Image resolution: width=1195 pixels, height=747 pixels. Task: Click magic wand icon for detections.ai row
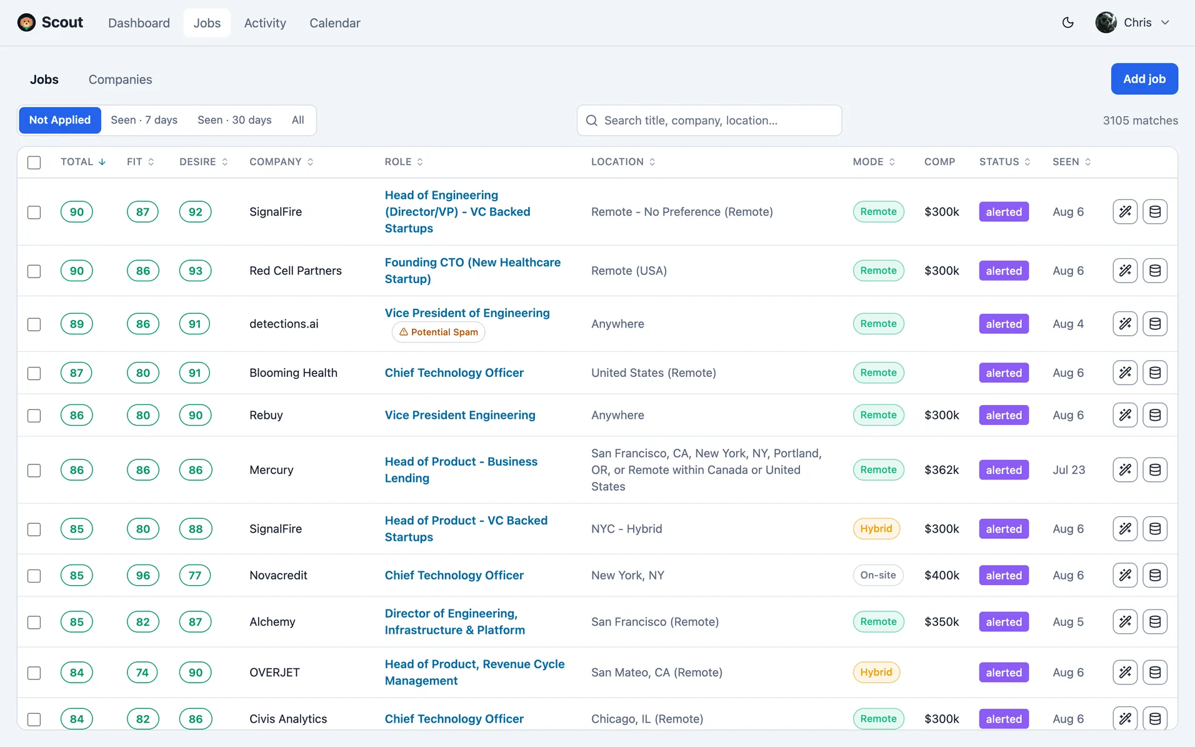click(x=1125, y=324)
